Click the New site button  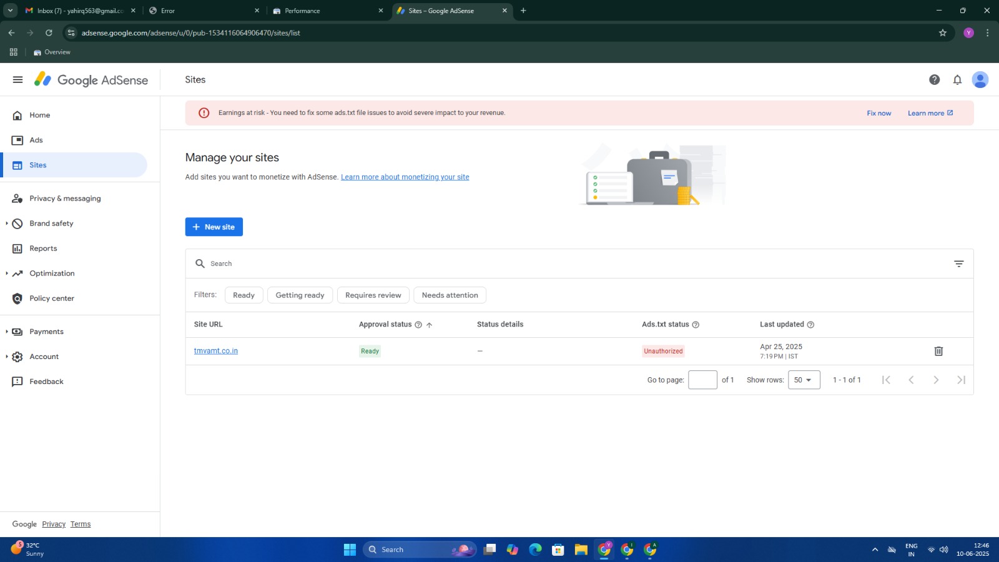pos(214,227)
